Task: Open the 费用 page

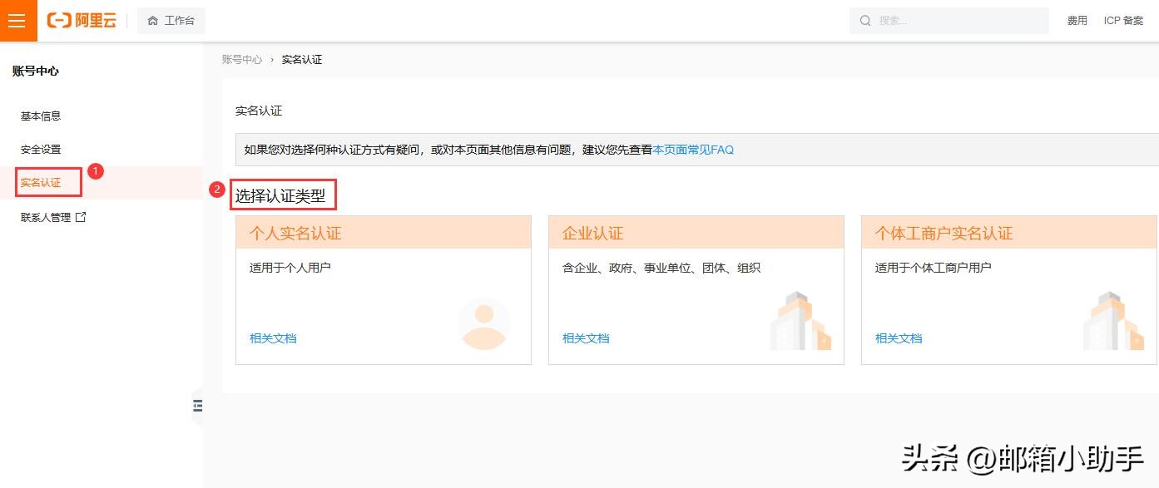Action: 1077,20
